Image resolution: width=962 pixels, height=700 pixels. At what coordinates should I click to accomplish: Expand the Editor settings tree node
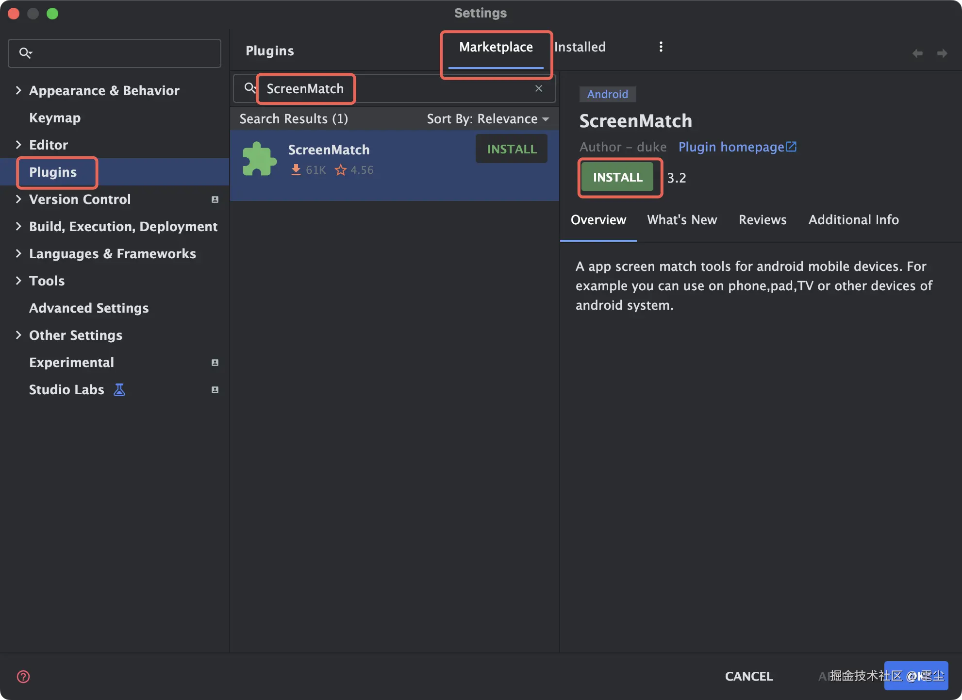coord(18,145)
